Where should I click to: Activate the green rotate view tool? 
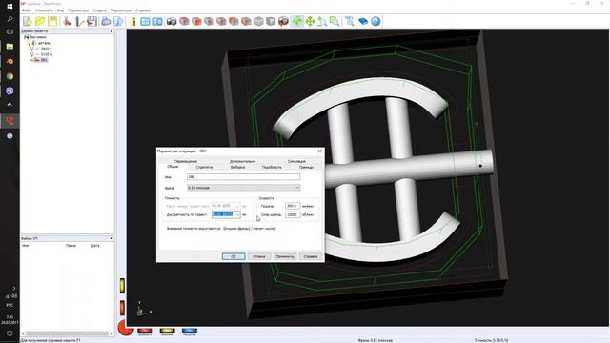(297, 21)
